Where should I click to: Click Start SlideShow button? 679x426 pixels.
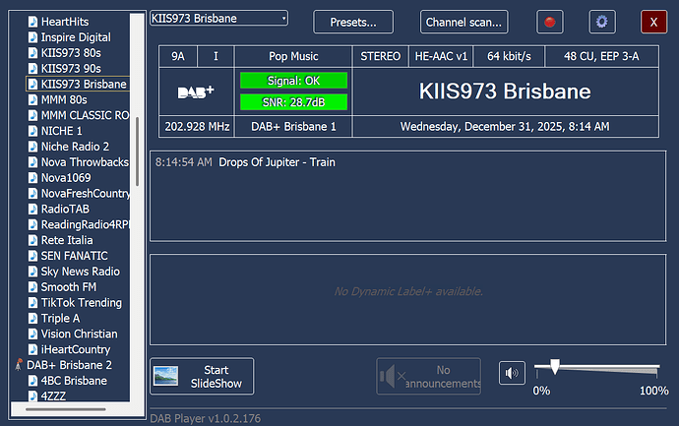click(202, 376)
